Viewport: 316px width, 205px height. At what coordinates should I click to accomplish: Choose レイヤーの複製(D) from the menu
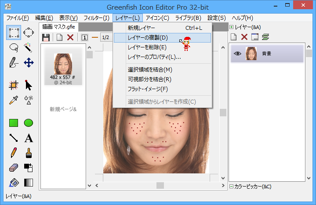(x=148, y=38)
